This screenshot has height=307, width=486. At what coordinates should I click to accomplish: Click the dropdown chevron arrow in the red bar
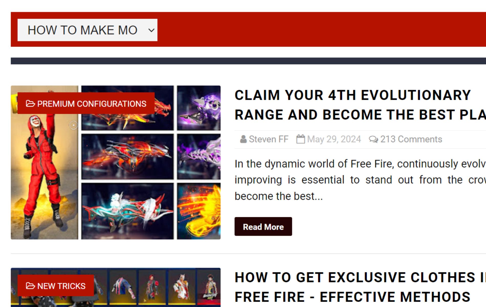[x=151, y=30]
